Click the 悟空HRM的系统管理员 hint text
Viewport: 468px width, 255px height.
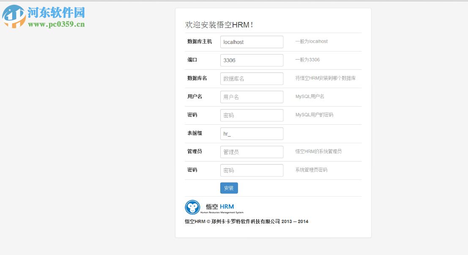click(319, 151)
